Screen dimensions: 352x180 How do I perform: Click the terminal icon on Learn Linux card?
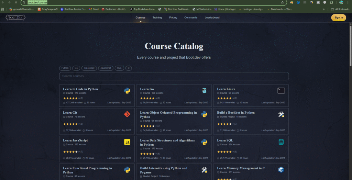281,91
